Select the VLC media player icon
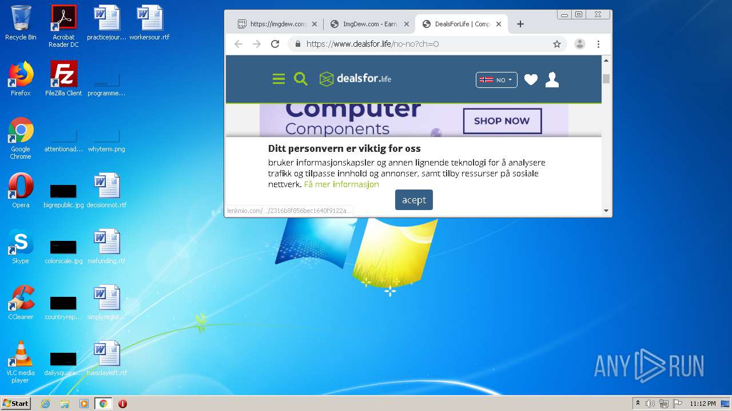 tap(21, 362)
